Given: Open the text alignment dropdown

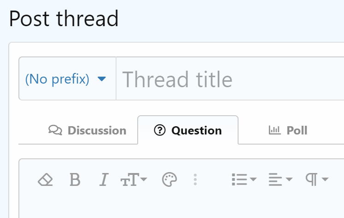Looking at the screenshot, I should pos(280,179).
